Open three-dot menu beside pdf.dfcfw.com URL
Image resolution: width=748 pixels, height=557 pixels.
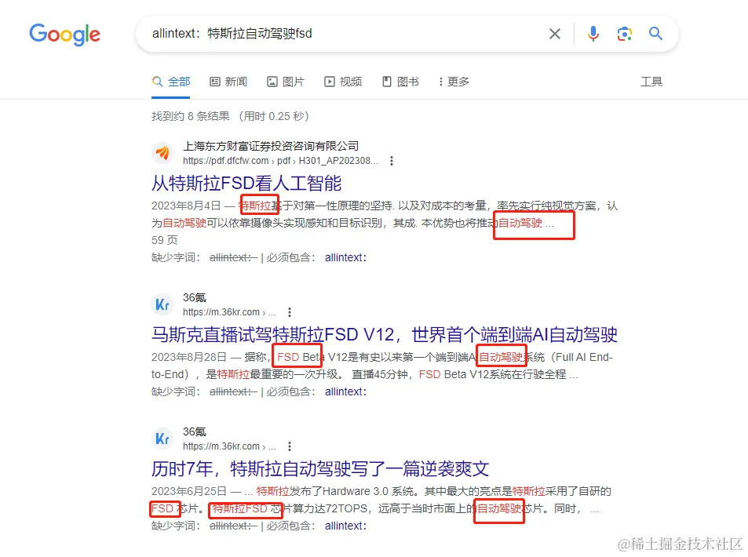(x=392, y=161)
